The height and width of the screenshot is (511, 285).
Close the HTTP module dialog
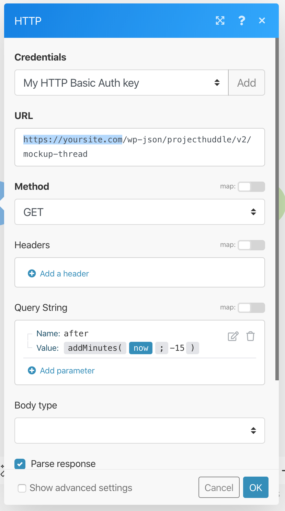point(262,21)
